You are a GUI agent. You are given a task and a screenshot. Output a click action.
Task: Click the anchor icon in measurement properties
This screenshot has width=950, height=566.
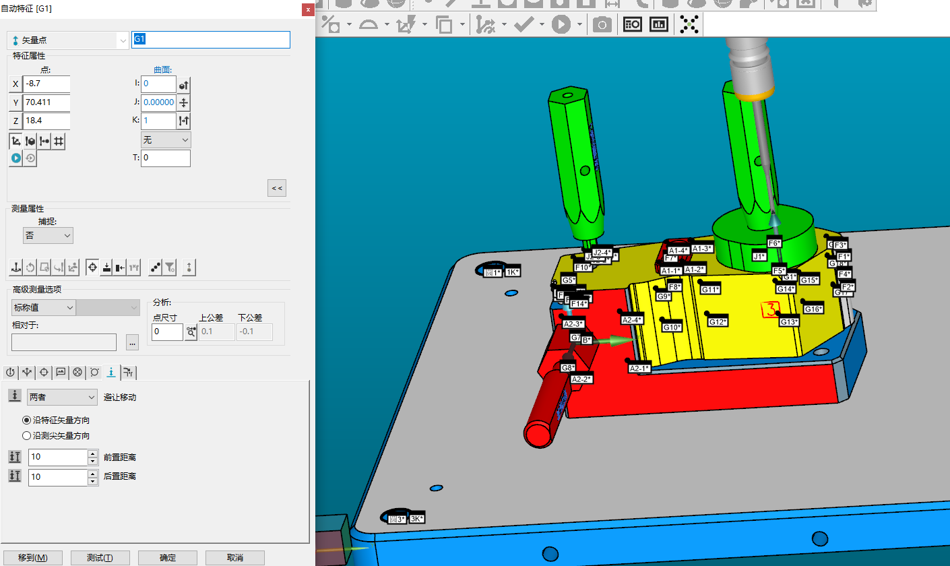point(15,268)
